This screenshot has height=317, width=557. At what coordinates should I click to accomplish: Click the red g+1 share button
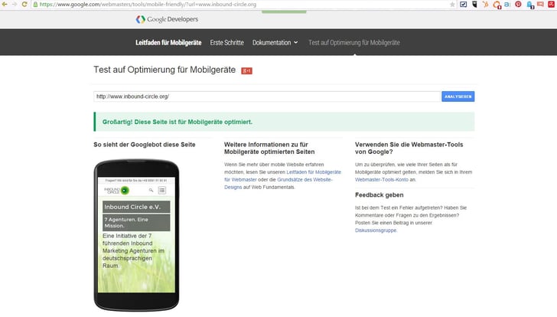pos(246,70)
